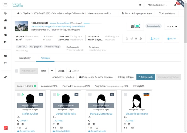
Task: Select the checkbox on Elisabeth Borrmann's card
Action: tap(126, 94)
